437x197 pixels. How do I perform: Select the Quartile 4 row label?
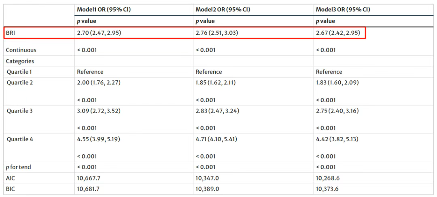point(20,139)
